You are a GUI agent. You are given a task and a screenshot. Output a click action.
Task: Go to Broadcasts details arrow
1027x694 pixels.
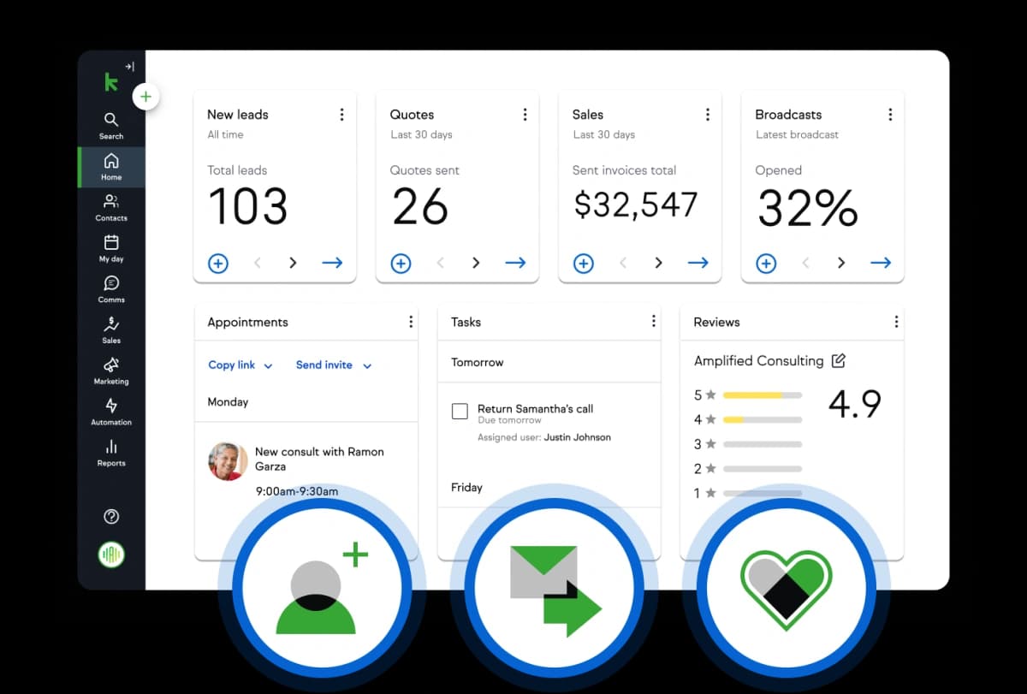pyautogui.click(x=881, y=264)
